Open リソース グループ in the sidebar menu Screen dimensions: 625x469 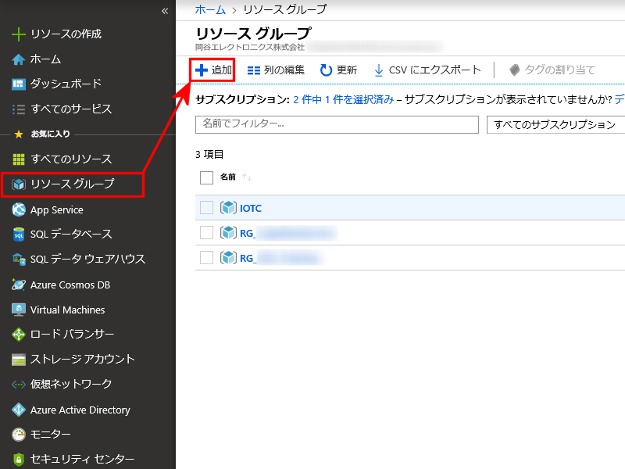72,184
